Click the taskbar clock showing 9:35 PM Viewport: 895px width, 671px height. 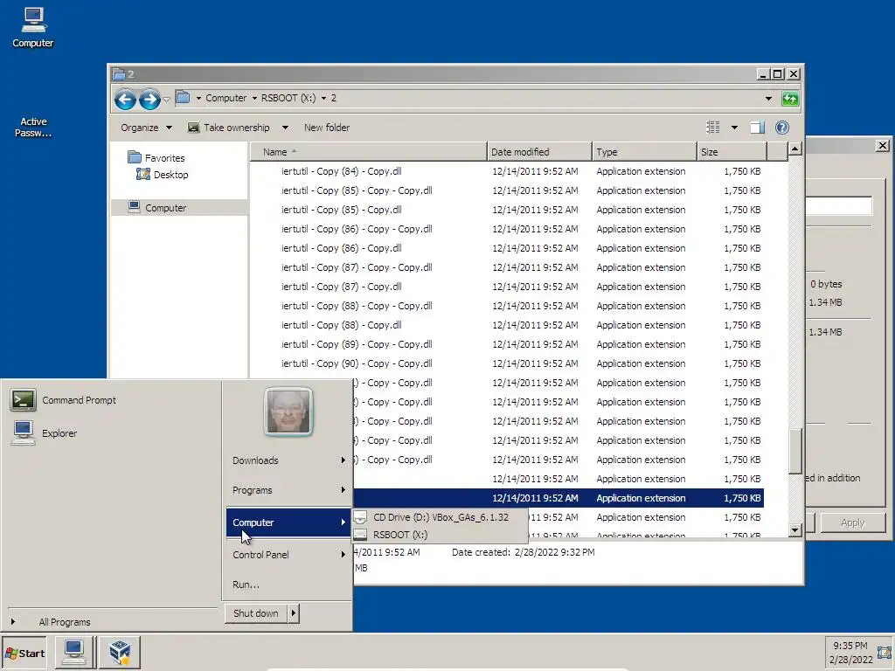(x=850, y=652)
